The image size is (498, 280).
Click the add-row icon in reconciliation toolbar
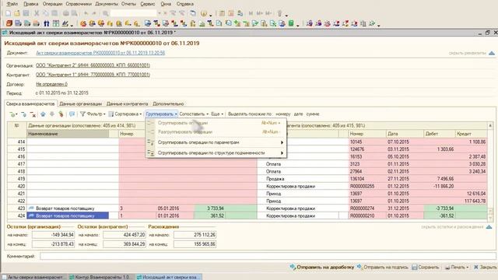(x=12, y=114)
